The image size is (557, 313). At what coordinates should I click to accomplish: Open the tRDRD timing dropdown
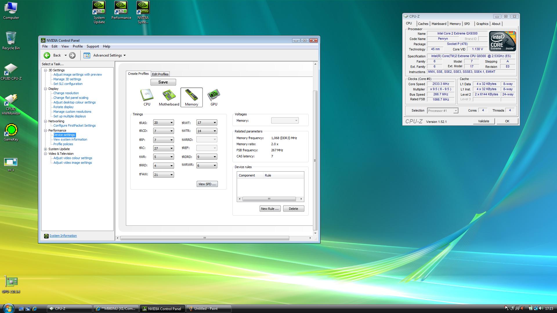[207, 157]
